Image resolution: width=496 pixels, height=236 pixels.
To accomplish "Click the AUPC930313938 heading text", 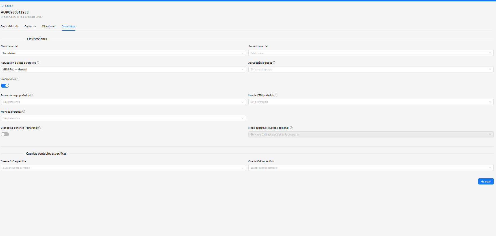I will 15,12.
